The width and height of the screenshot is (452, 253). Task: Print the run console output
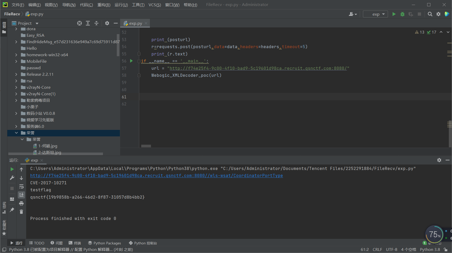[x=21, y=203]
